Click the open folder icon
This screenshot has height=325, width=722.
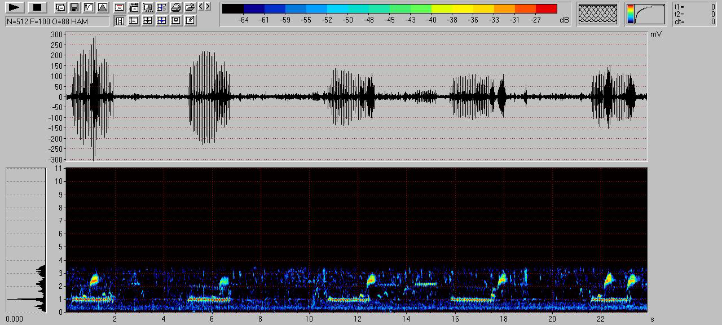(190, 7)
